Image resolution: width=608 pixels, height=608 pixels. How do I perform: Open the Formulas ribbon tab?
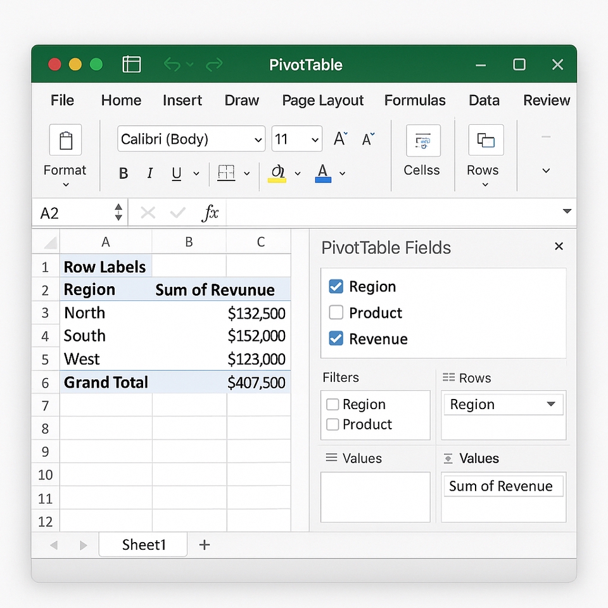click(415, 101)
